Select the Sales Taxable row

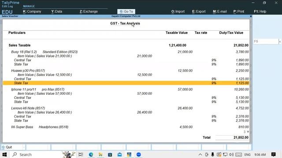click(126, 45)
